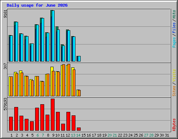Click day label 1 on x-axis
178x139 pixels.
(x=11, y=135)
